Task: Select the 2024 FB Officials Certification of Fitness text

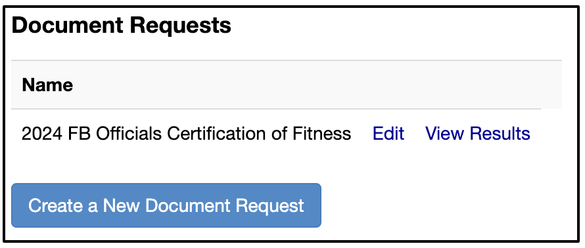Action: pyautogui.click(x=186, y=133)
